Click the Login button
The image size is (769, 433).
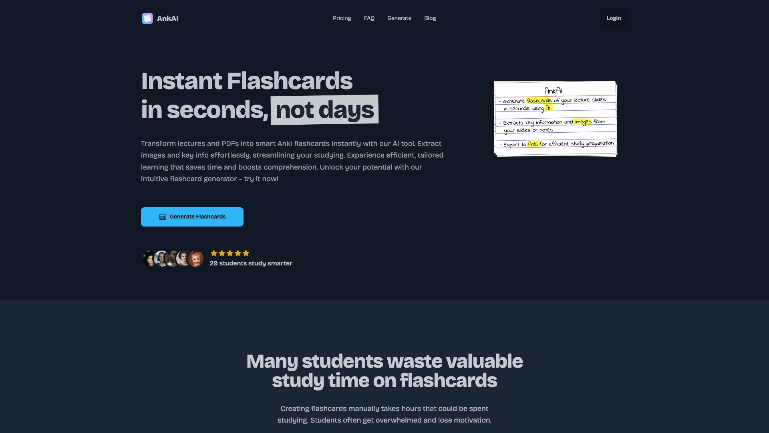(x=613, y=18)
